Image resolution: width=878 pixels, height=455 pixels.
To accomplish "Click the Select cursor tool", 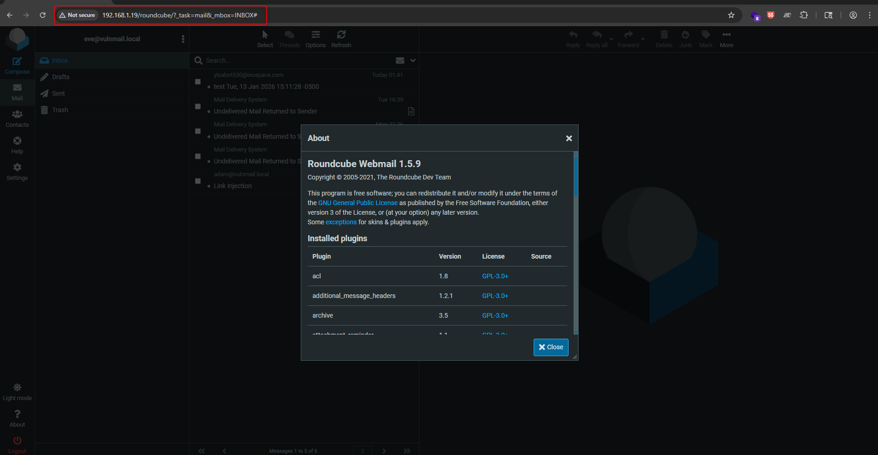I will [x=265, y=39].
